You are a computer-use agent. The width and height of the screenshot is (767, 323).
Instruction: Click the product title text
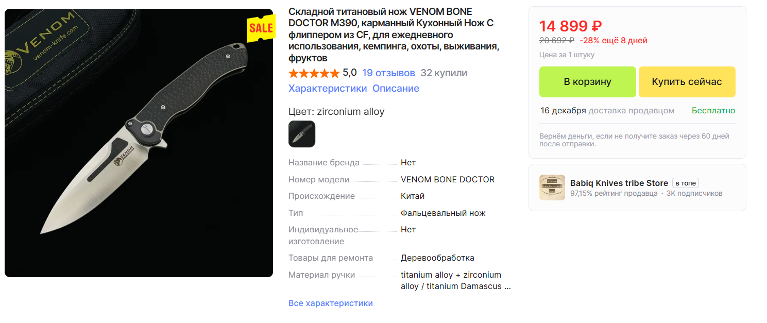pos(394,35)
